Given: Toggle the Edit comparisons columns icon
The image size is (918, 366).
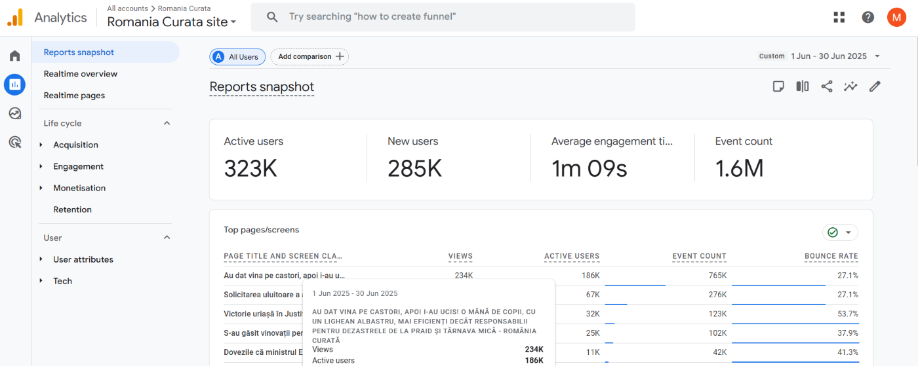Looking at the screenshot, I should tap(803, 86).
